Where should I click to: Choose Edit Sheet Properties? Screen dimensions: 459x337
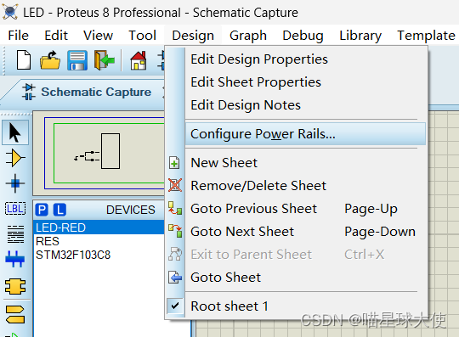[305, 82]
